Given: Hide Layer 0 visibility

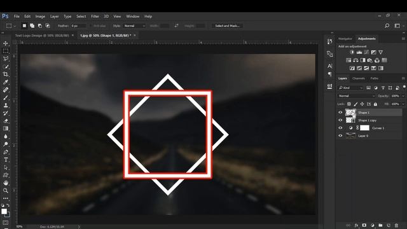Looking at the screenshot, I should tap(340, 135).
